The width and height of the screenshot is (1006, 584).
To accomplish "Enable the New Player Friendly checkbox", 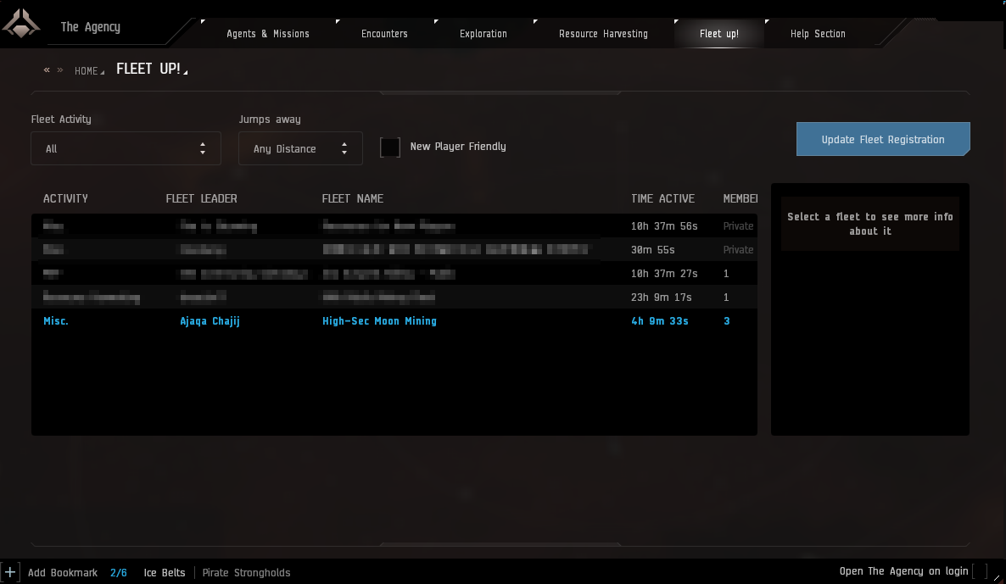I will 390,147.
